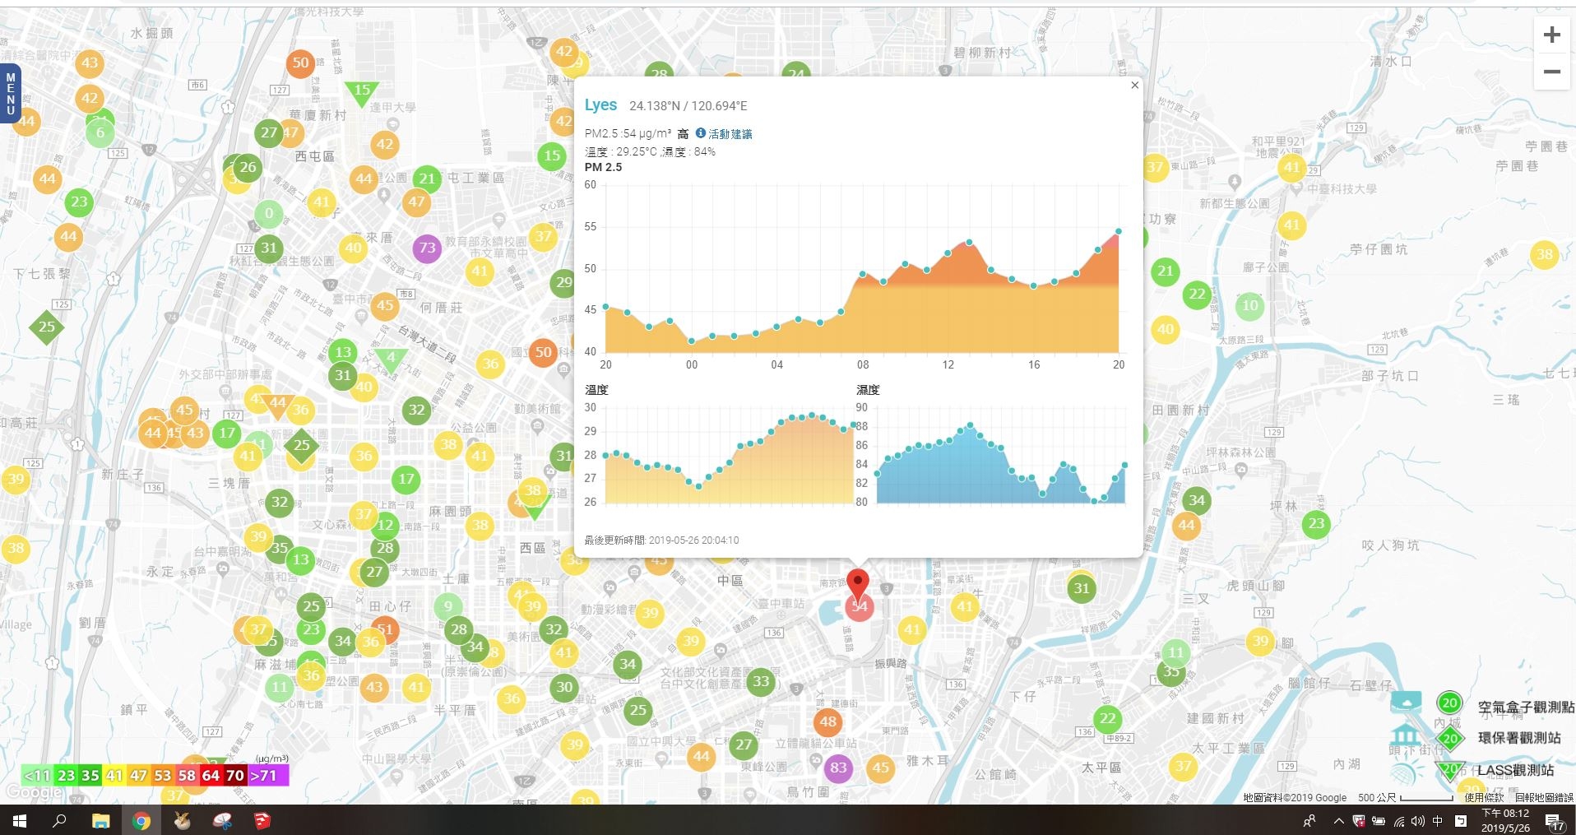Switch to Chrome in the taskbar

point(141,820)
